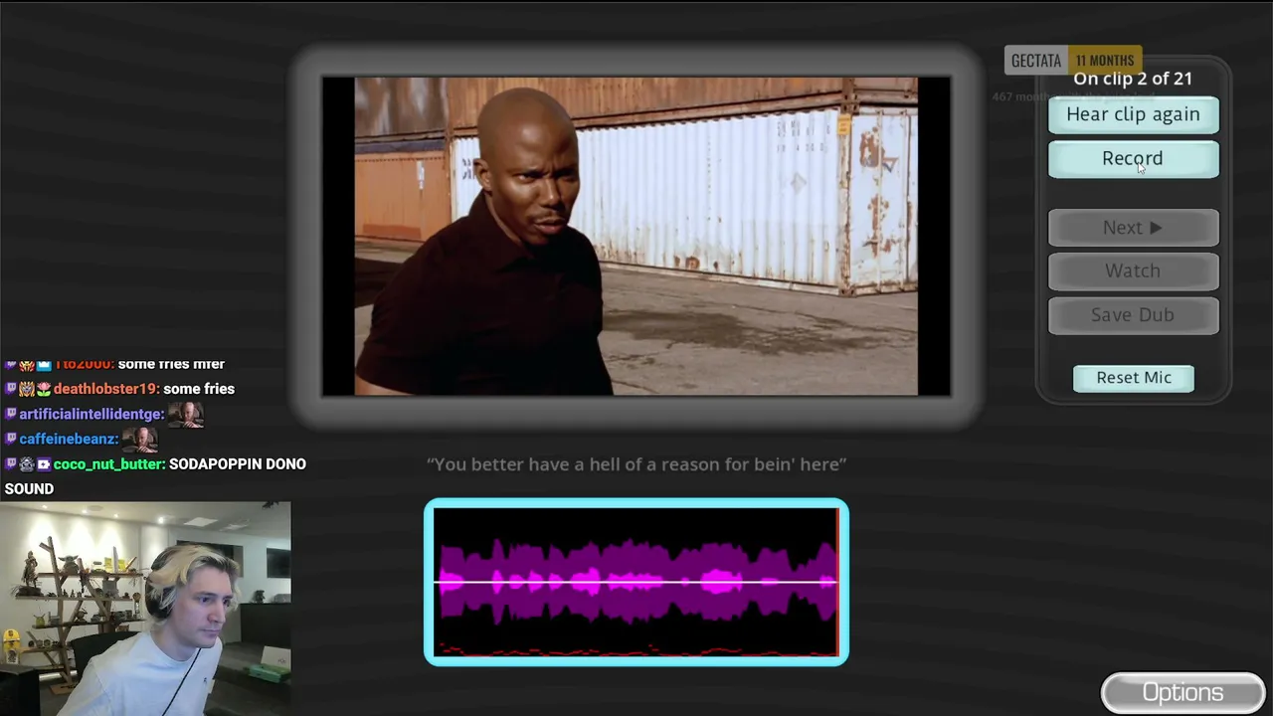Image resolution: width=1273 pixels, height=716 pixels.
Task: Open the Options menu
Action: [x=1182, y=693]
